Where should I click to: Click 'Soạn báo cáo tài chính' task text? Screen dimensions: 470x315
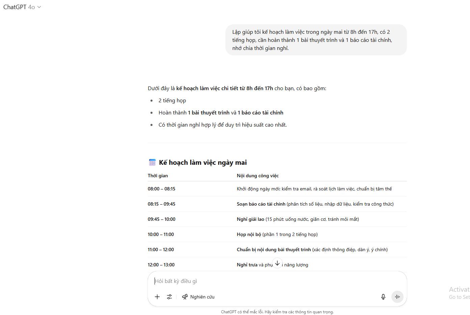point(261,204)
